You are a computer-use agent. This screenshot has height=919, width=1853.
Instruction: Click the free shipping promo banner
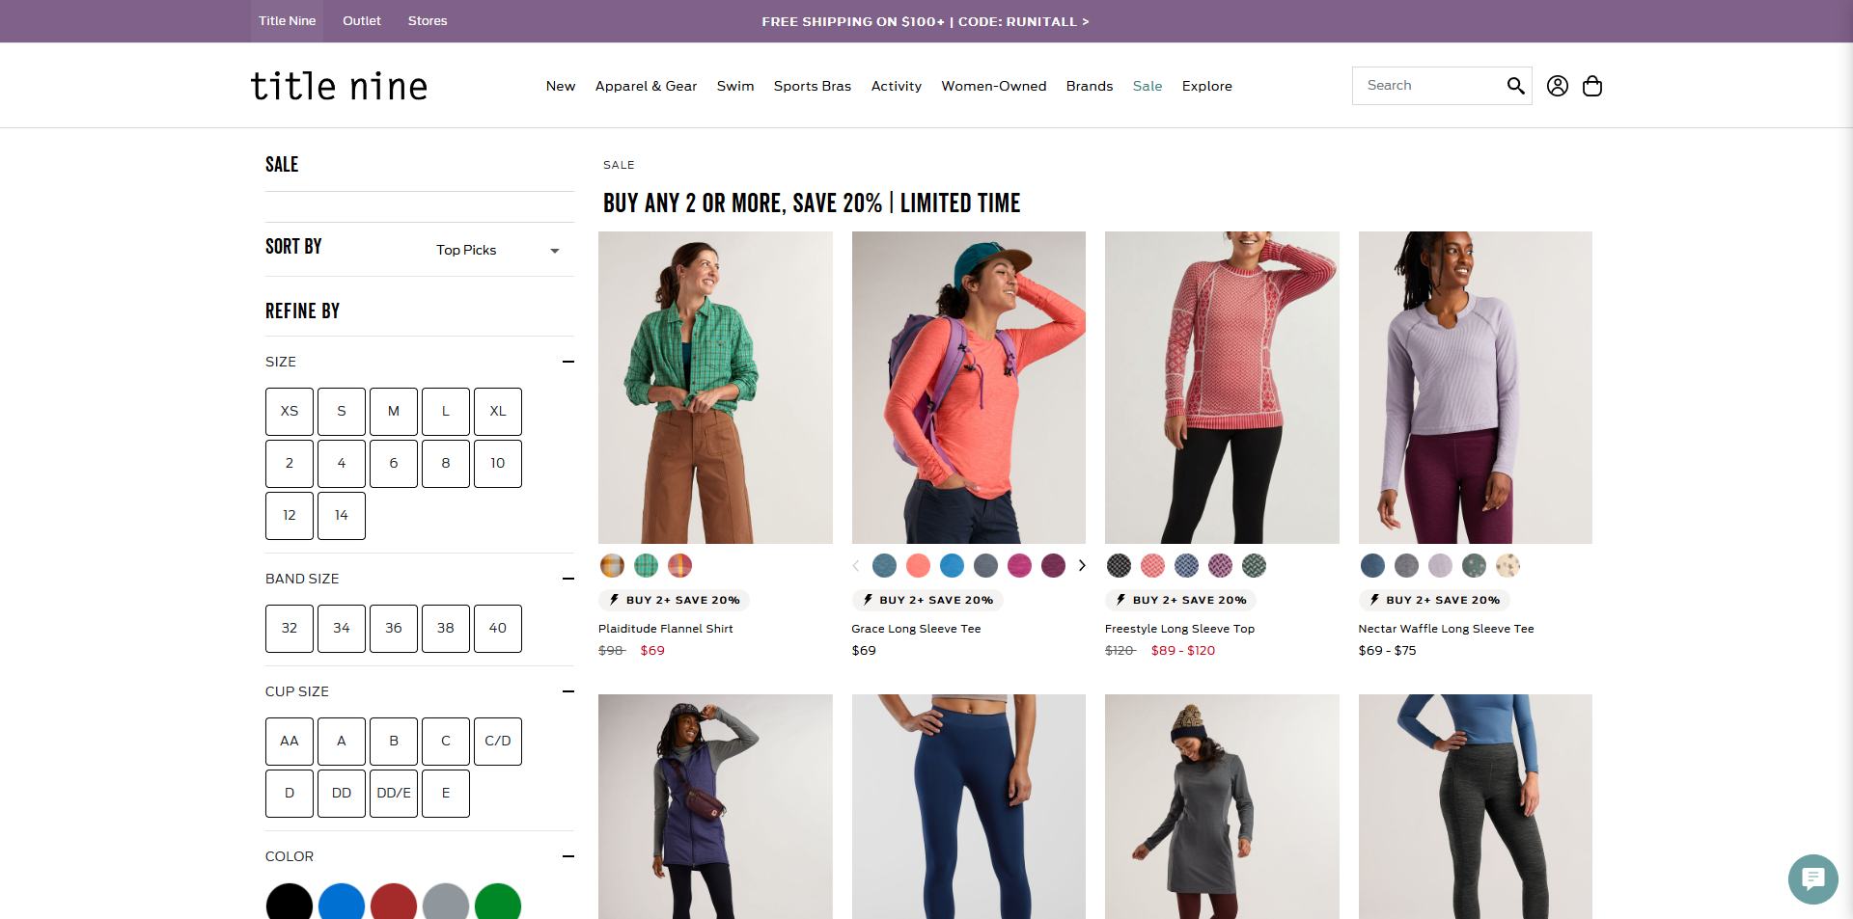925,21
